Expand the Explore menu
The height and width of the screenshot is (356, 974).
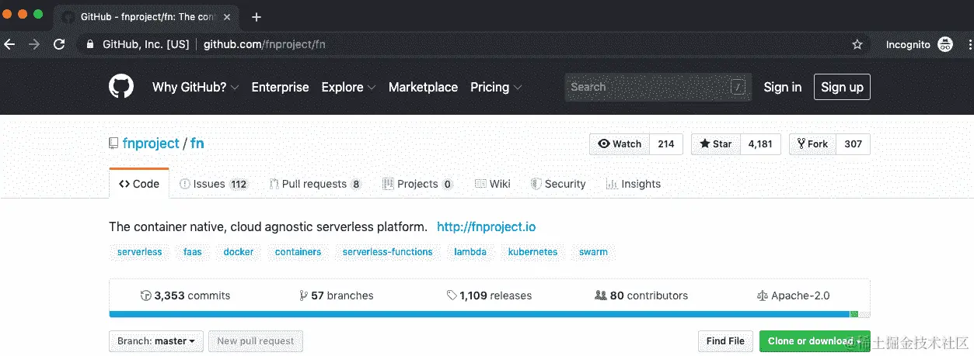point(348,87)
